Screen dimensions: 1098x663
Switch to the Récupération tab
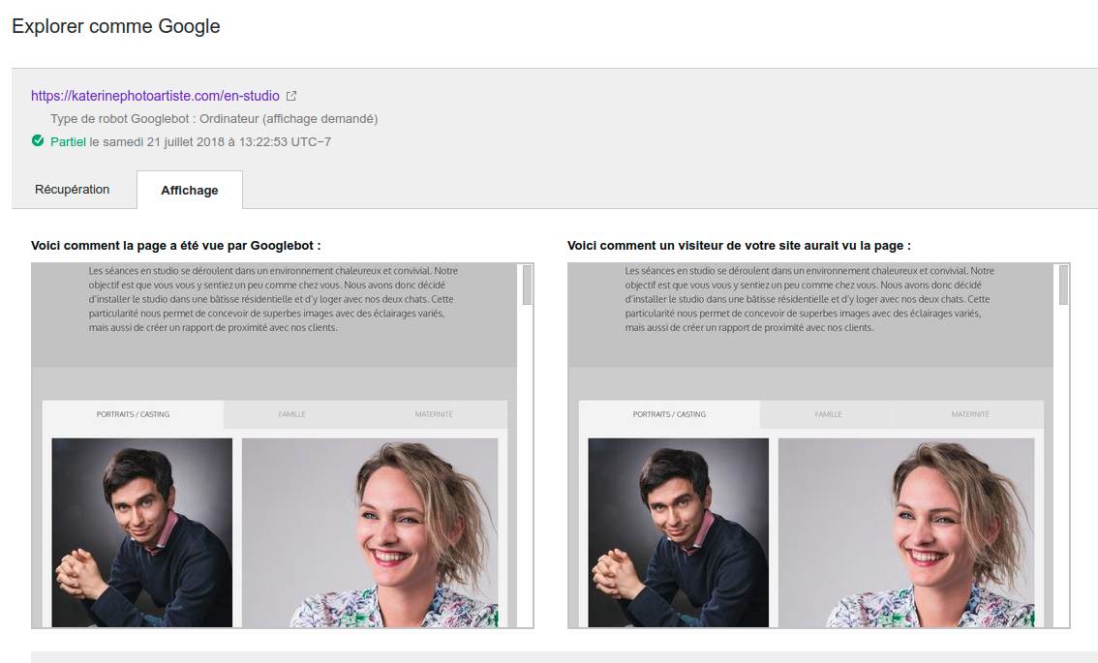(x=73, y=190)
